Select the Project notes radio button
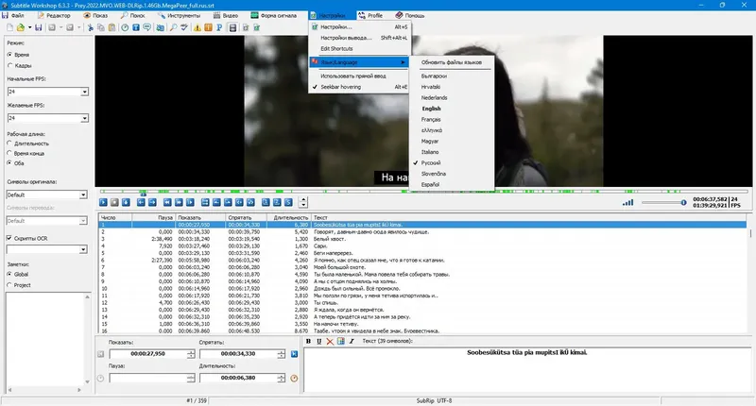This screenshot has width=756, height=406. click(x=9, y=285)
